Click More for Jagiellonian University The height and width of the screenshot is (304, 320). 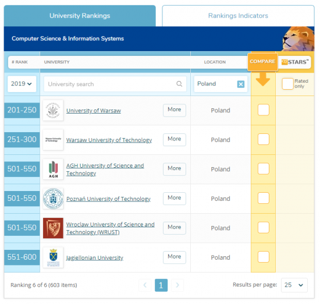tap(175, 257)
